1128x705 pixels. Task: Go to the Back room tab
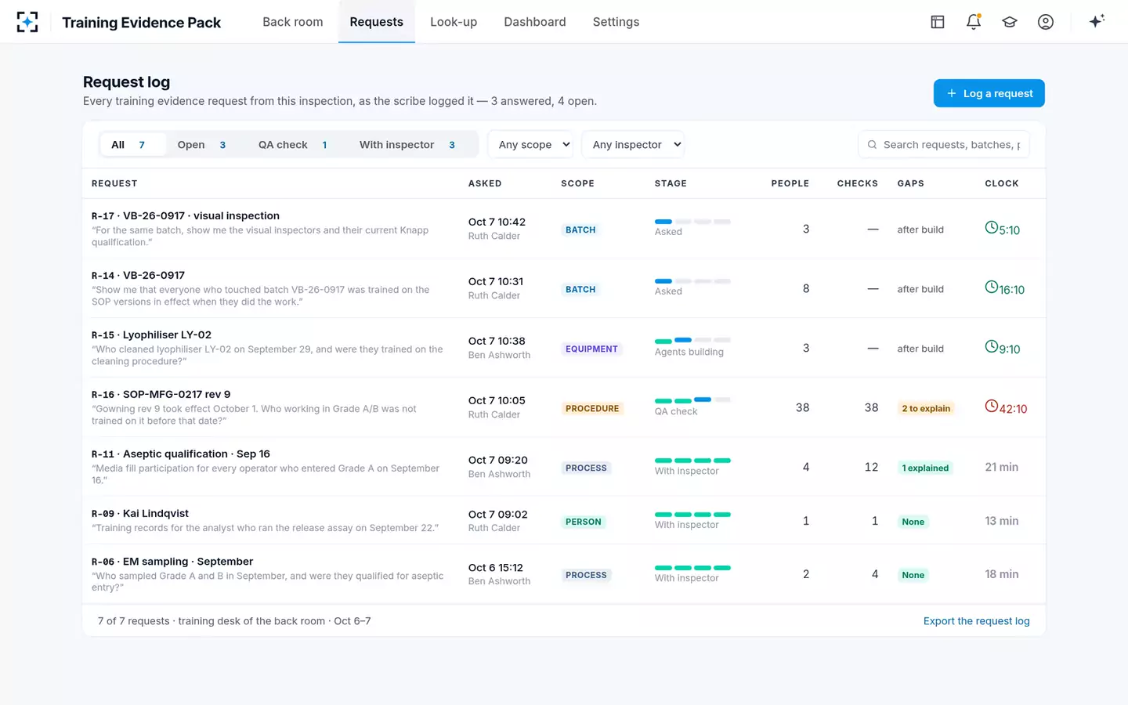(x=293, y=22)
